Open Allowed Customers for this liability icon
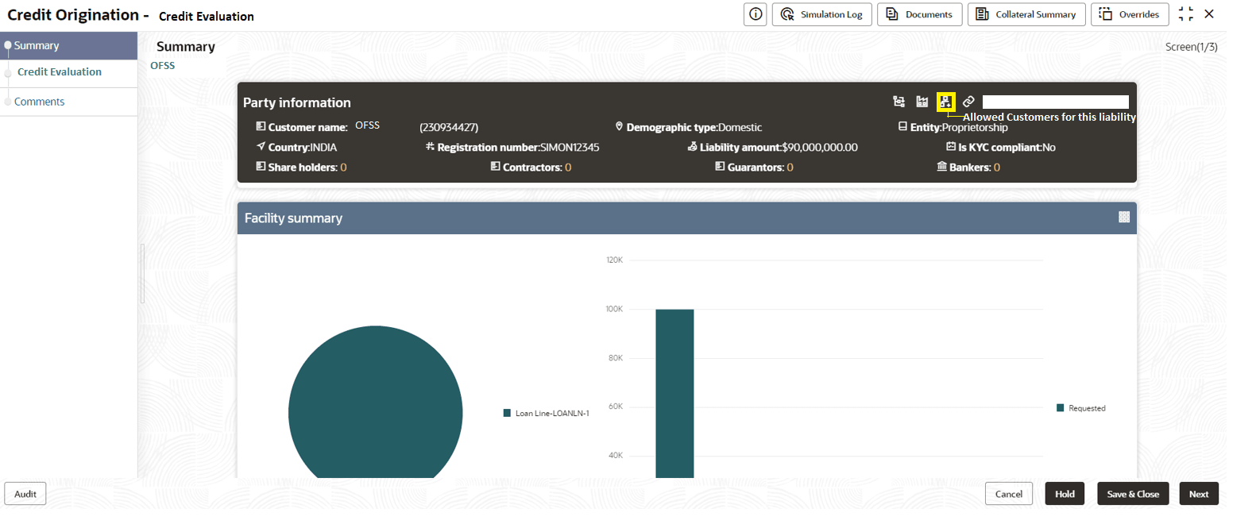Viewport: 1256px width, 528px height. click(x=945, y=102)
